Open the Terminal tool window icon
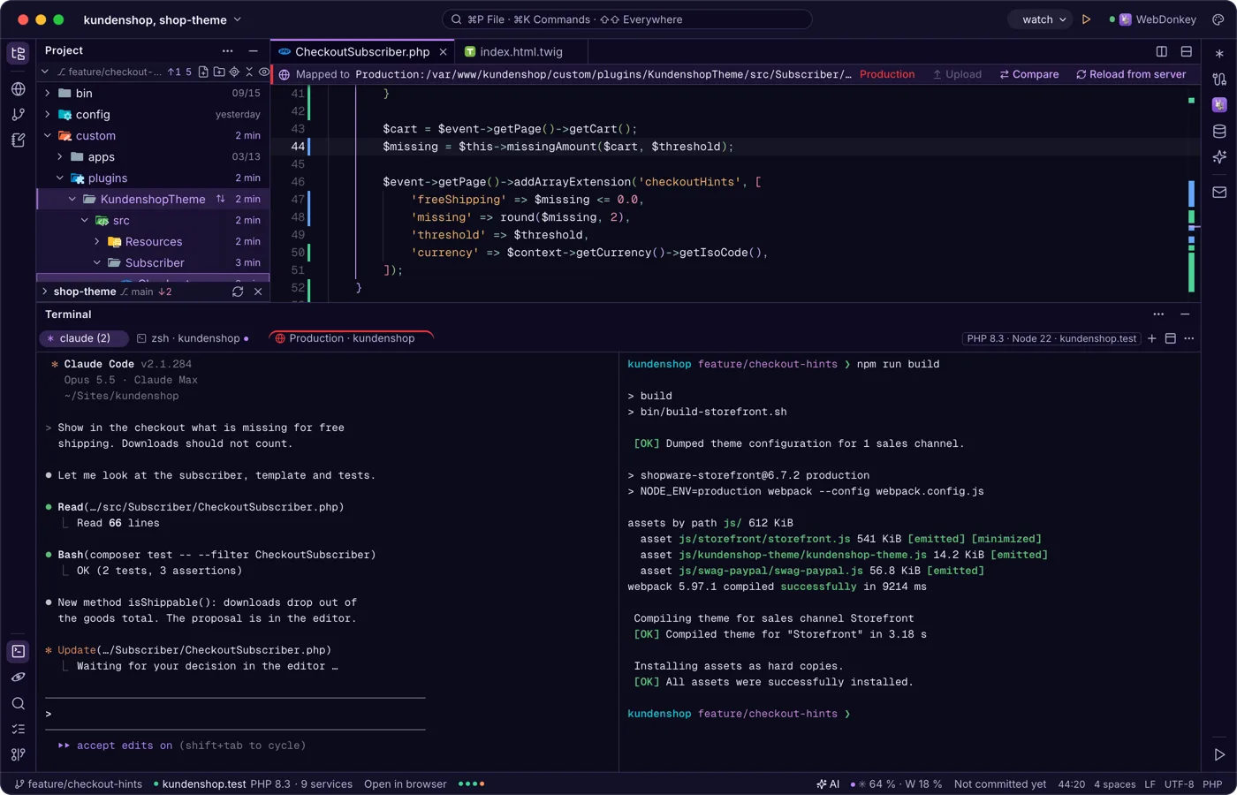Screen dimensions: 1237x795 coord(19,652)
